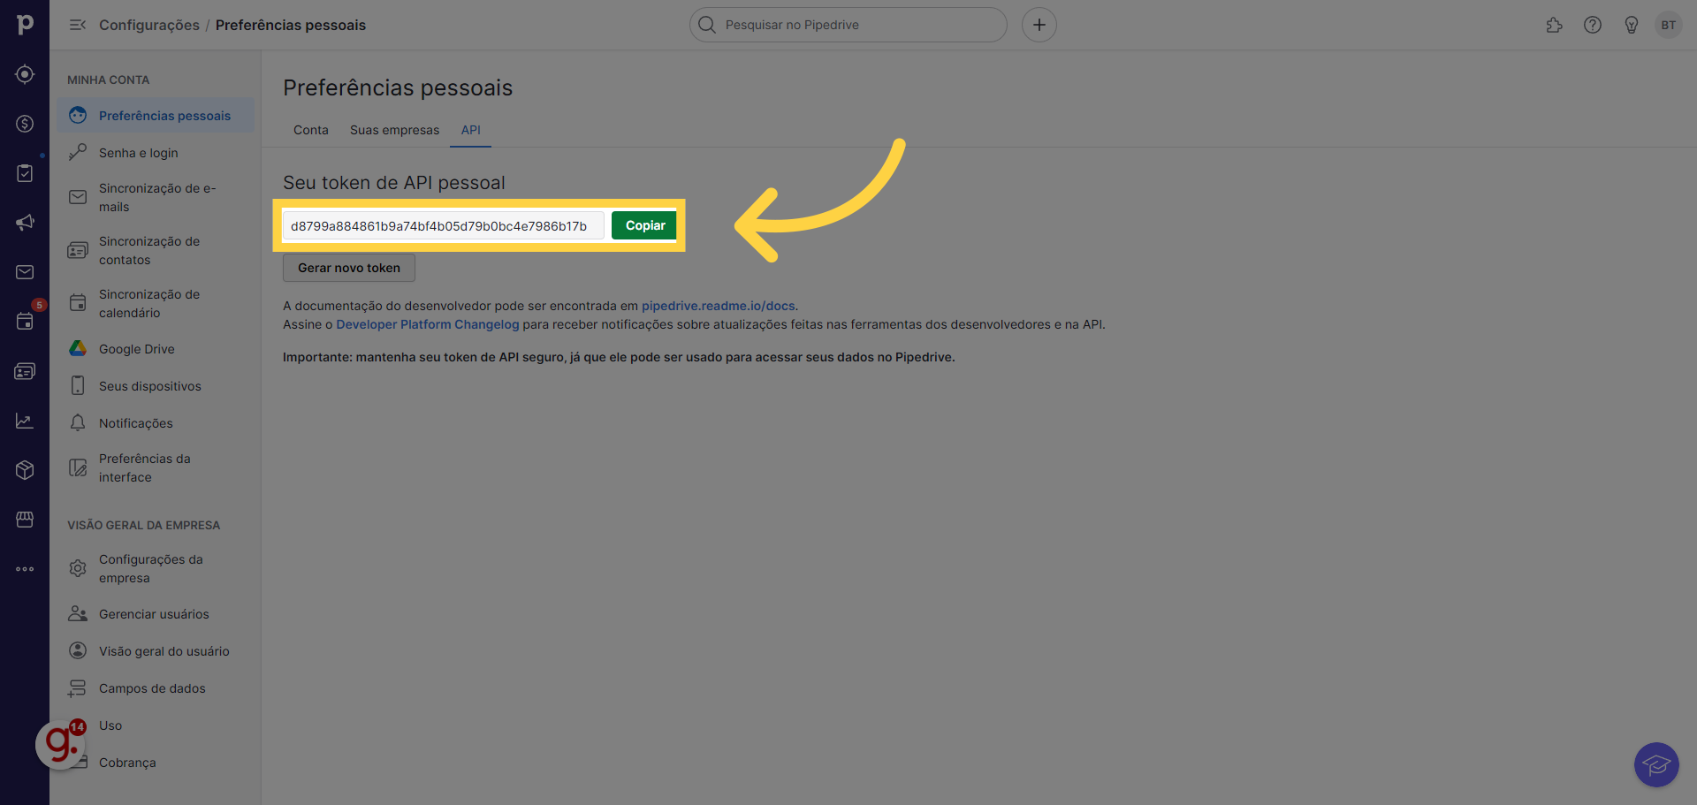The height and width of the screenshot is (805, 1697).
Task: Open Visão geral do usuário page
Action: coord(156,651)
